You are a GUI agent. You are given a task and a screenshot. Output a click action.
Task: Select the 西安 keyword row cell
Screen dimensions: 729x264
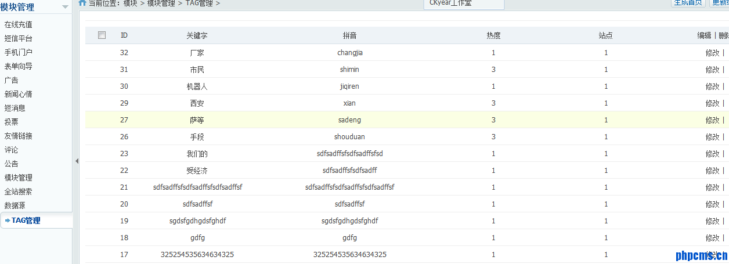point(197,103)
